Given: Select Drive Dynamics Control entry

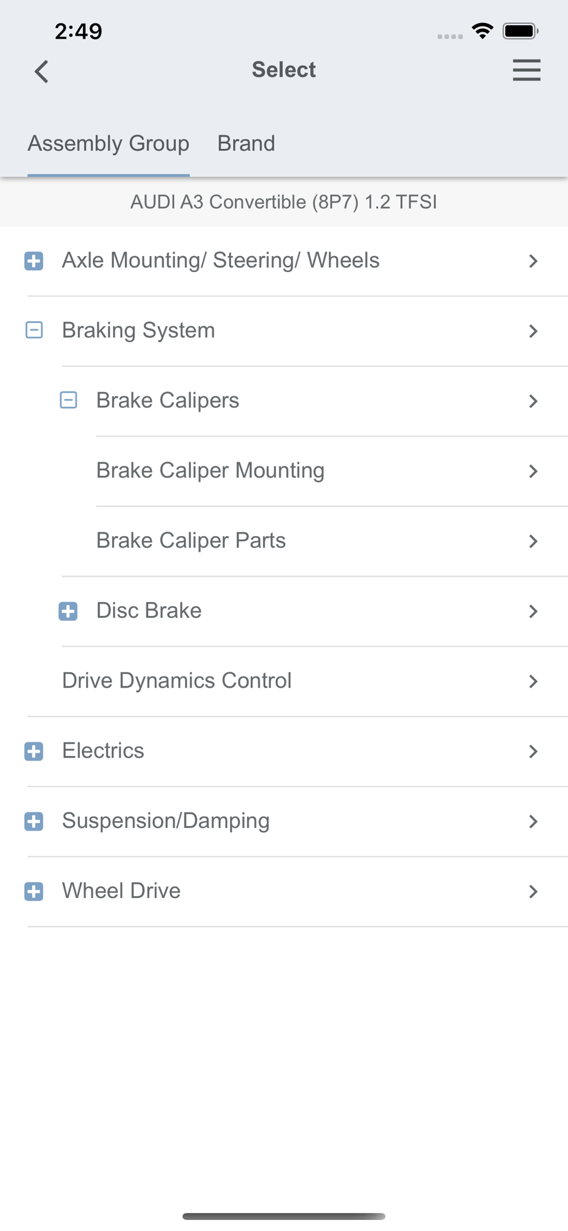Looking at the screenshot, I should [315, 681].
